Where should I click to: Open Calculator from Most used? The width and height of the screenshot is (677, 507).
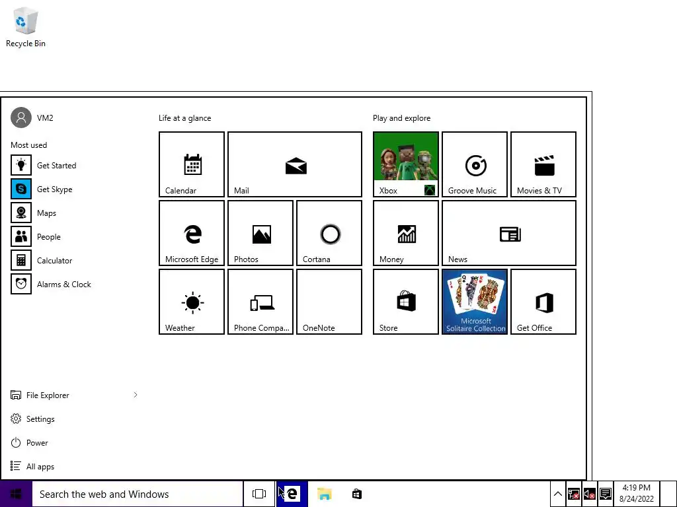[42, 260]
